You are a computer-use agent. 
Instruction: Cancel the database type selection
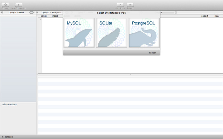coord(152,53)
